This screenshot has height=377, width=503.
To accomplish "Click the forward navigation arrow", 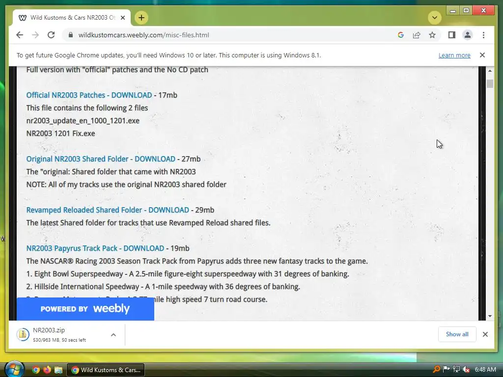I will [35, 35].
